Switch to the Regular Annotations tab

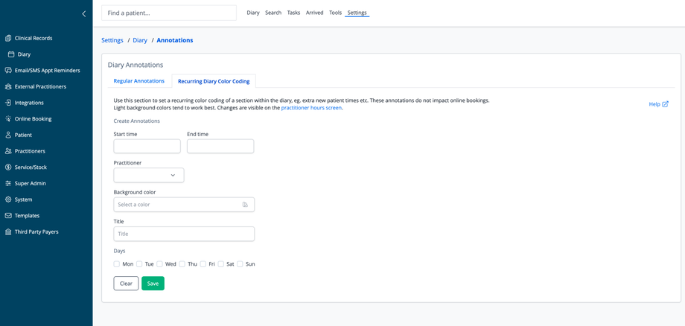pos(139,81)
